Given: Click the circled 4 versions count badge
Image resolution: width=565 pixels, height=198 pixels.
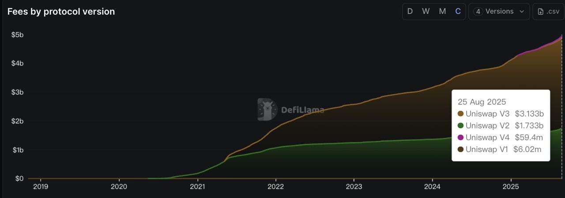Looking at the screenshot, I should pyautogui.click(x=478, y=11).
